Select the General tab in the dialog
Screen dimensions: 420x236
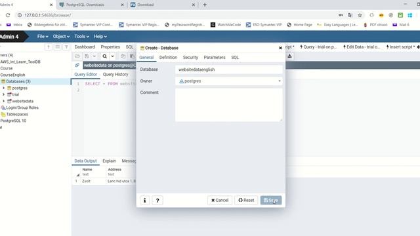(x=146, y=57)
